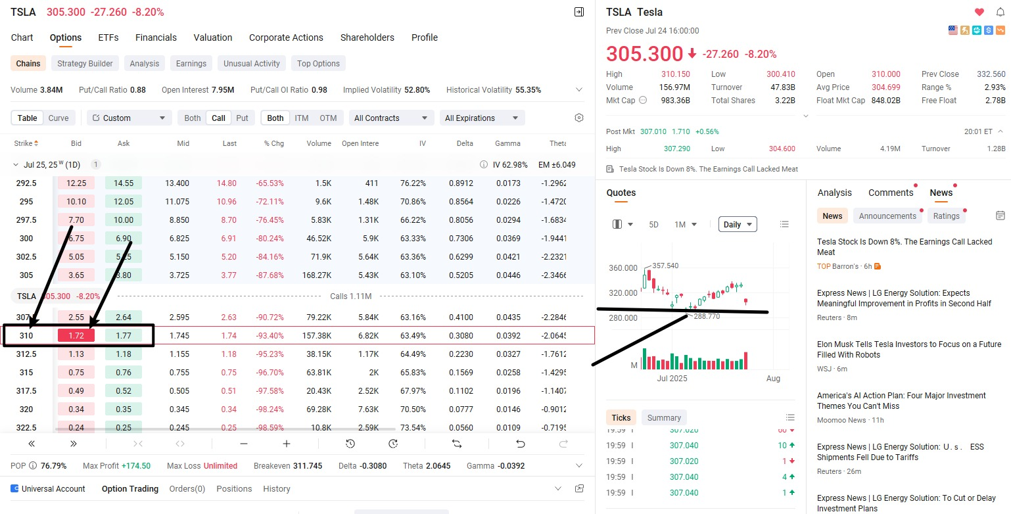1011x514 pixels.
Task: Click the chart layout icon in Quotes
Action: pyautogui.click(x=617, y=224)
